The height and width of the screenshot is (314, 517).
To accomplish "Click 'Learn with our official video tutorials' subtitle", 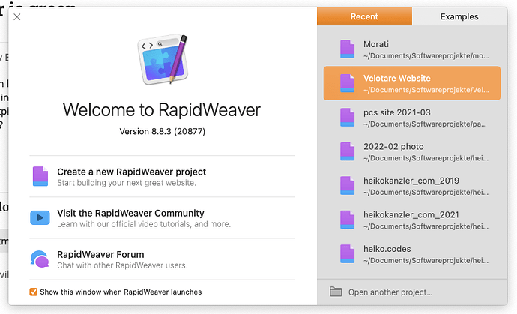I will [x=144, y=224].
